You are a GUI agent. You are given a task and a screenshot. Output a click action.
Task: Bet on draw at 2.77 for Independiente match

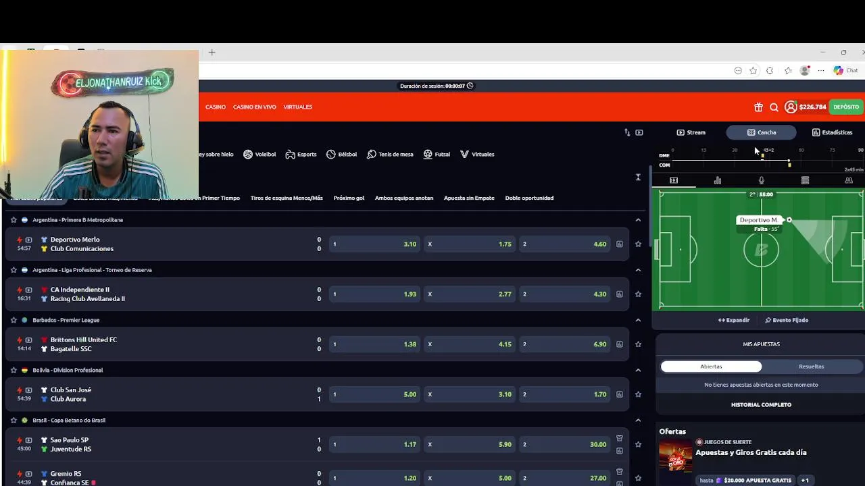click(x=470, y=294)
